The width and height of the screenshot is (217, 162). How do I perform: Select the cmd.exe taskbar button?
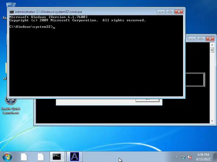pyautogui.click(x=57, y=157)
